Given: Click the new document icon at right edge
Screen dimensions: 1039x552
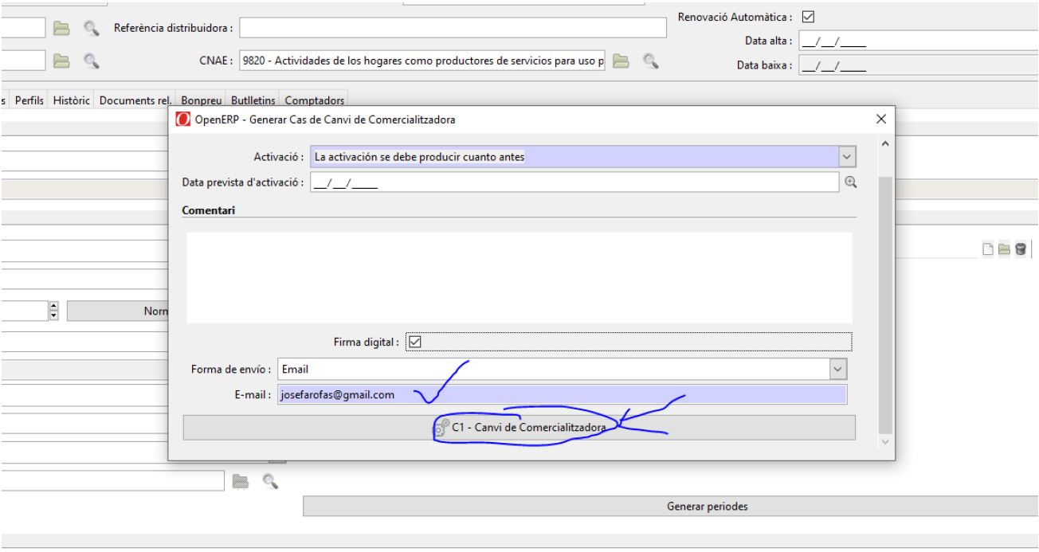Looking at the screenshot, I should pyautogui.click(x=988, y=250).
